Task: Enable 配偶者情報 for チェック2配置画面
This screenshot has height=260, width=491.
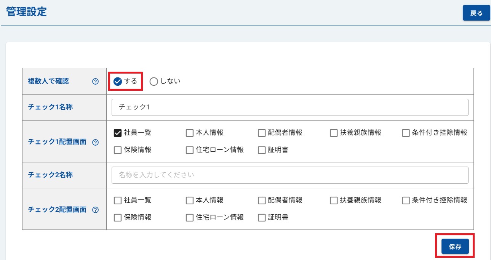Action: 262,201
